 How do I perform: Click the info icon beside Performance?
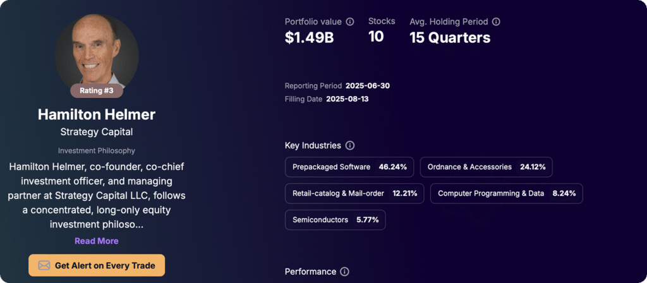point(344,272)
